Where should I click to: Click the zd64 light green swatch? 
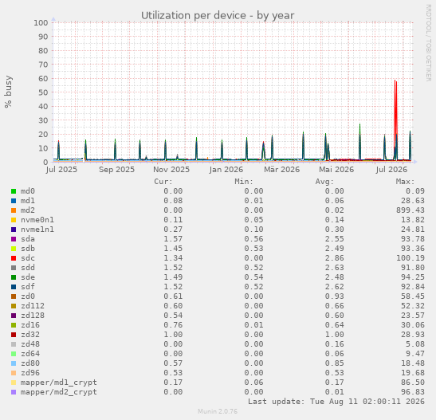coord(14,354)
